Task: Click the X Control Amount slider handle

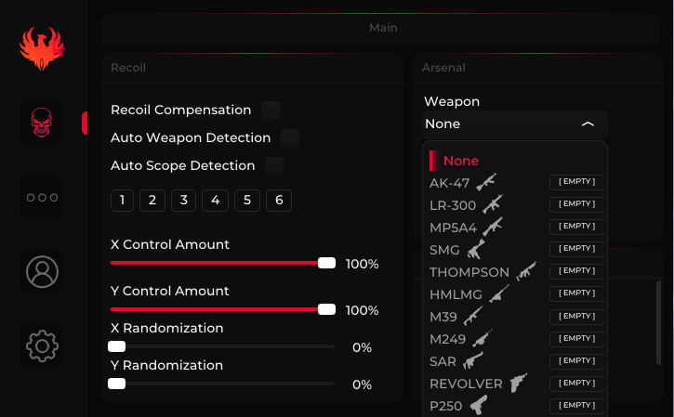Action: [326, 263]
